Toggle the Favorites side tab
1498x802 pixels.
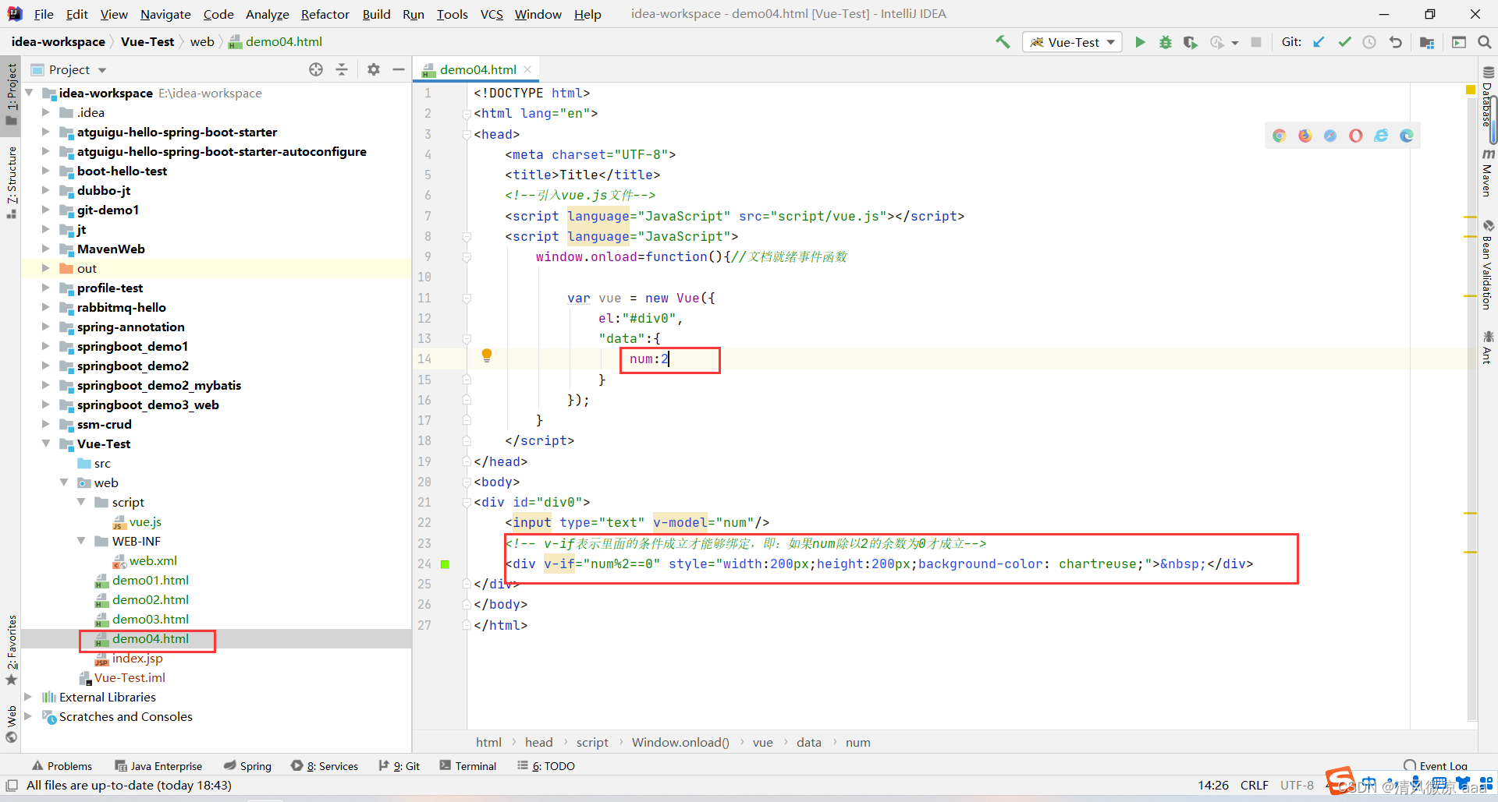[x=12, y=650]
